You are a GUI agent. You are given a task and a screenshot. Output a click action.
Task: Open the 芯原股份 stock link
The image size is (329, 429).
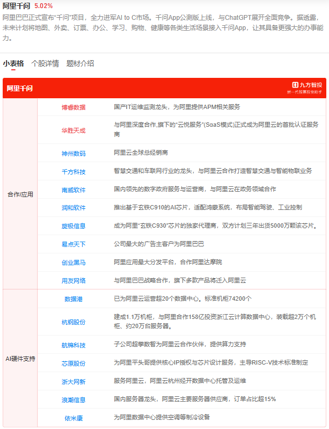[x=74, y=363]
